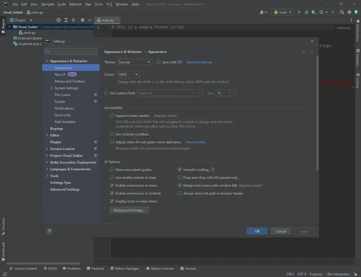Check the Use custom font option
The image size is (361, 277).
click(107, 93)
